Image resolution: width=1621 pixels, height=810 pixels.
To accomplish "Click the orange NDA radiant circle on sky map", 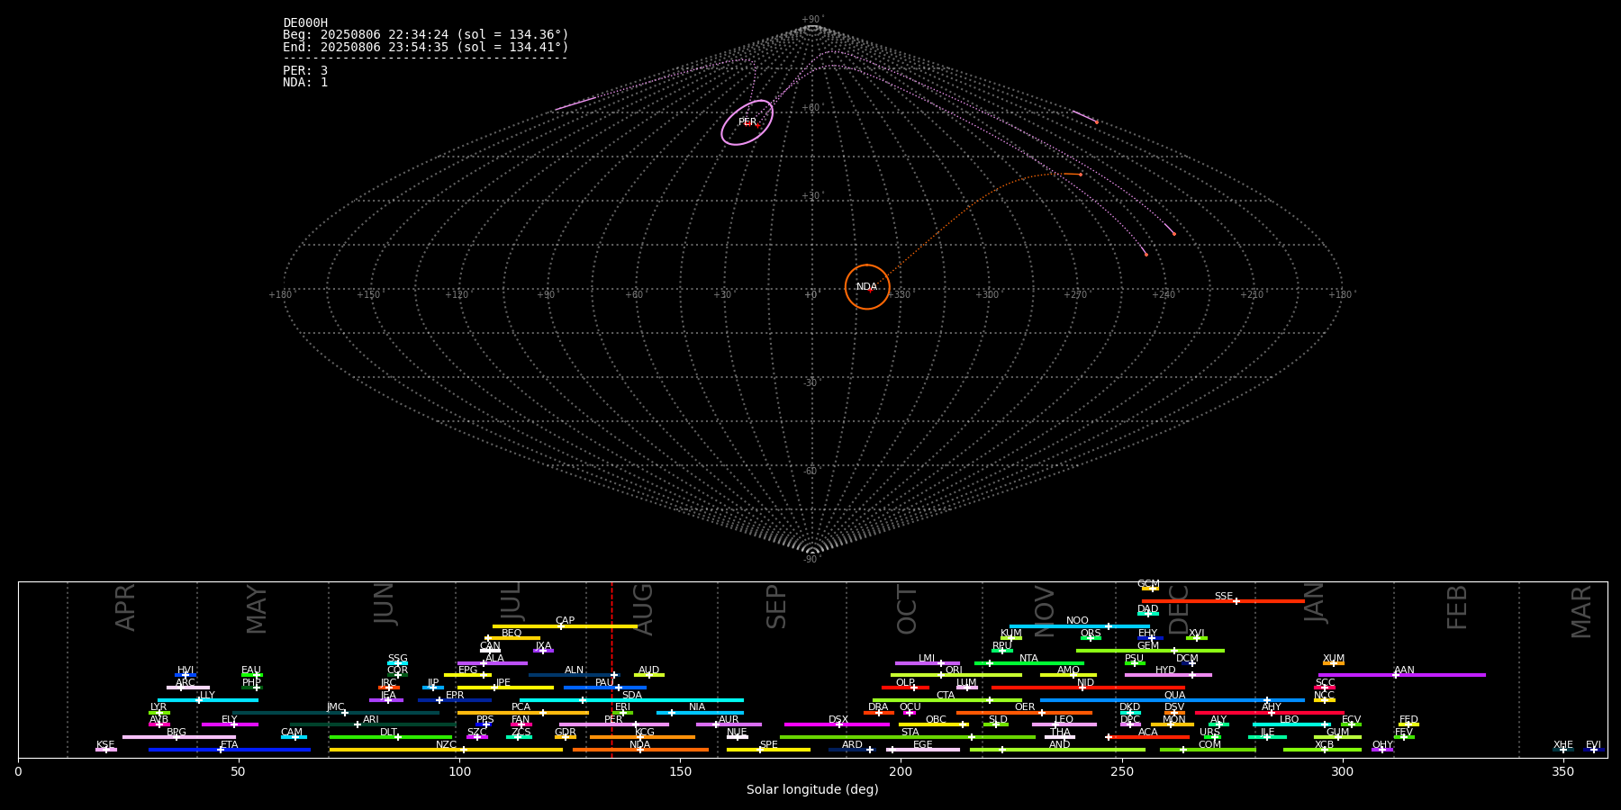I will (867, 287).
